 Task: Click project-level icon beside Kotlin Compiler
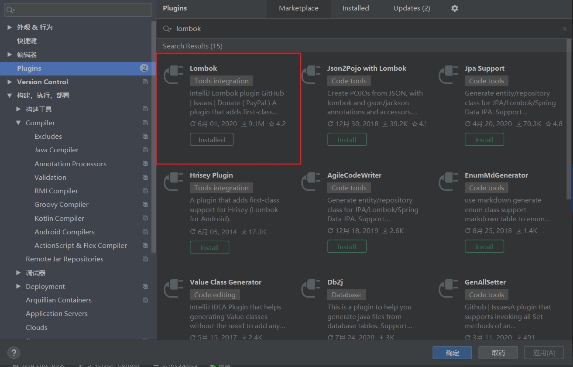[x=145, y=219]
